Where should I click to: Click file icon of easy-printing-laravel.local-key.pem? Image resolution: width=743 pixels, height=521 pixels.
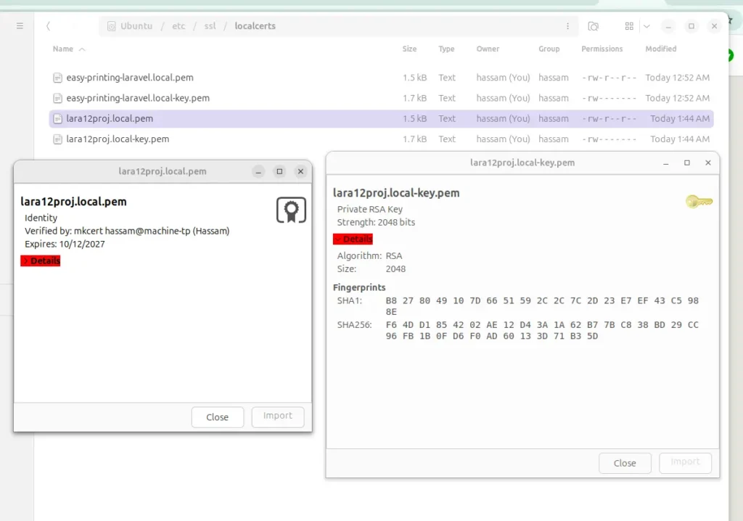pos(57,98)
